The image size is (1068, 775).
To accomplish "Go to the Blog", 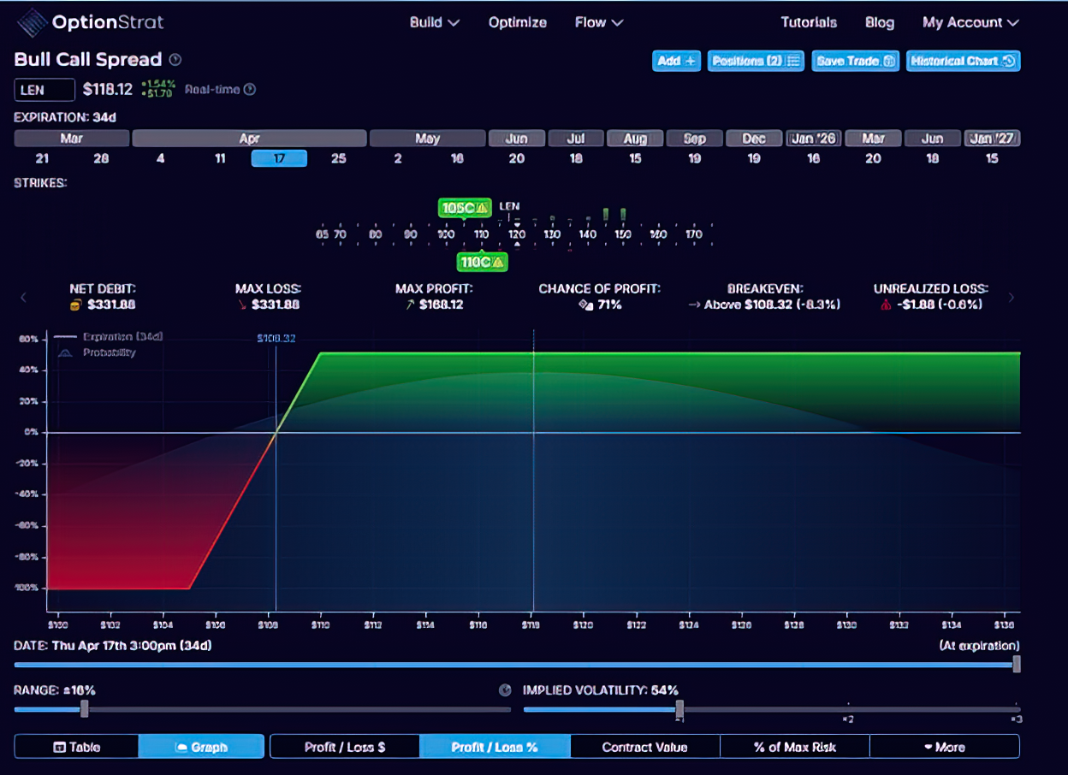I will [x=879, y=22].
